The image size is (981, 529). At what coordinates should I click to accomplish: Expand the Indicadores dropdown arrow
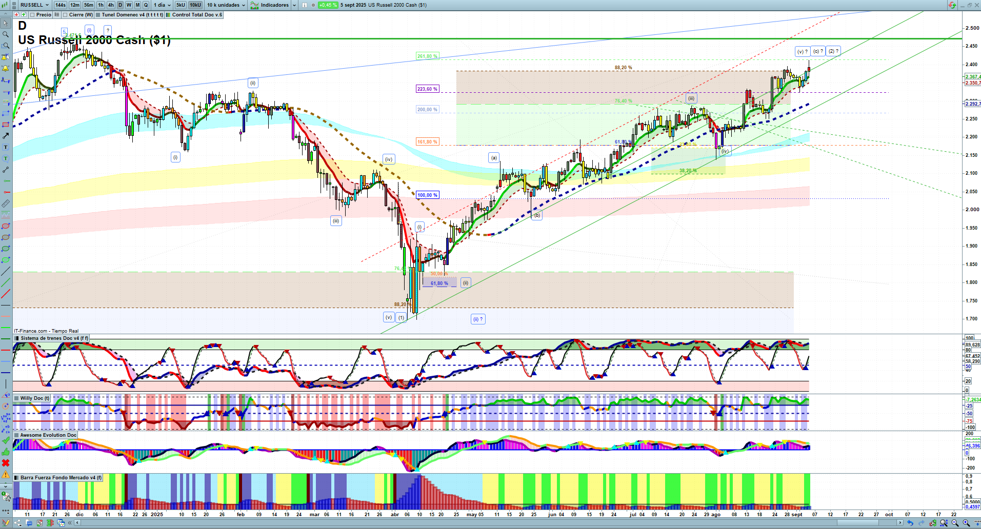pyautogui.click(x=294, y=5)
